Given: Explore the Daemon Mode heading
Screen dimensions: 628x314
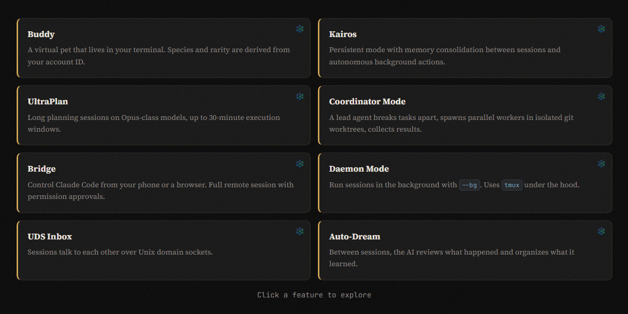Looking at the screenshot, I should pos(359,169).
